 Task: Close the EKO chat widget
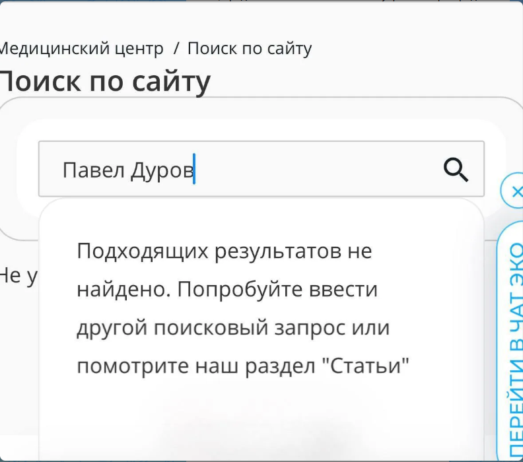(x=515, y=191)
